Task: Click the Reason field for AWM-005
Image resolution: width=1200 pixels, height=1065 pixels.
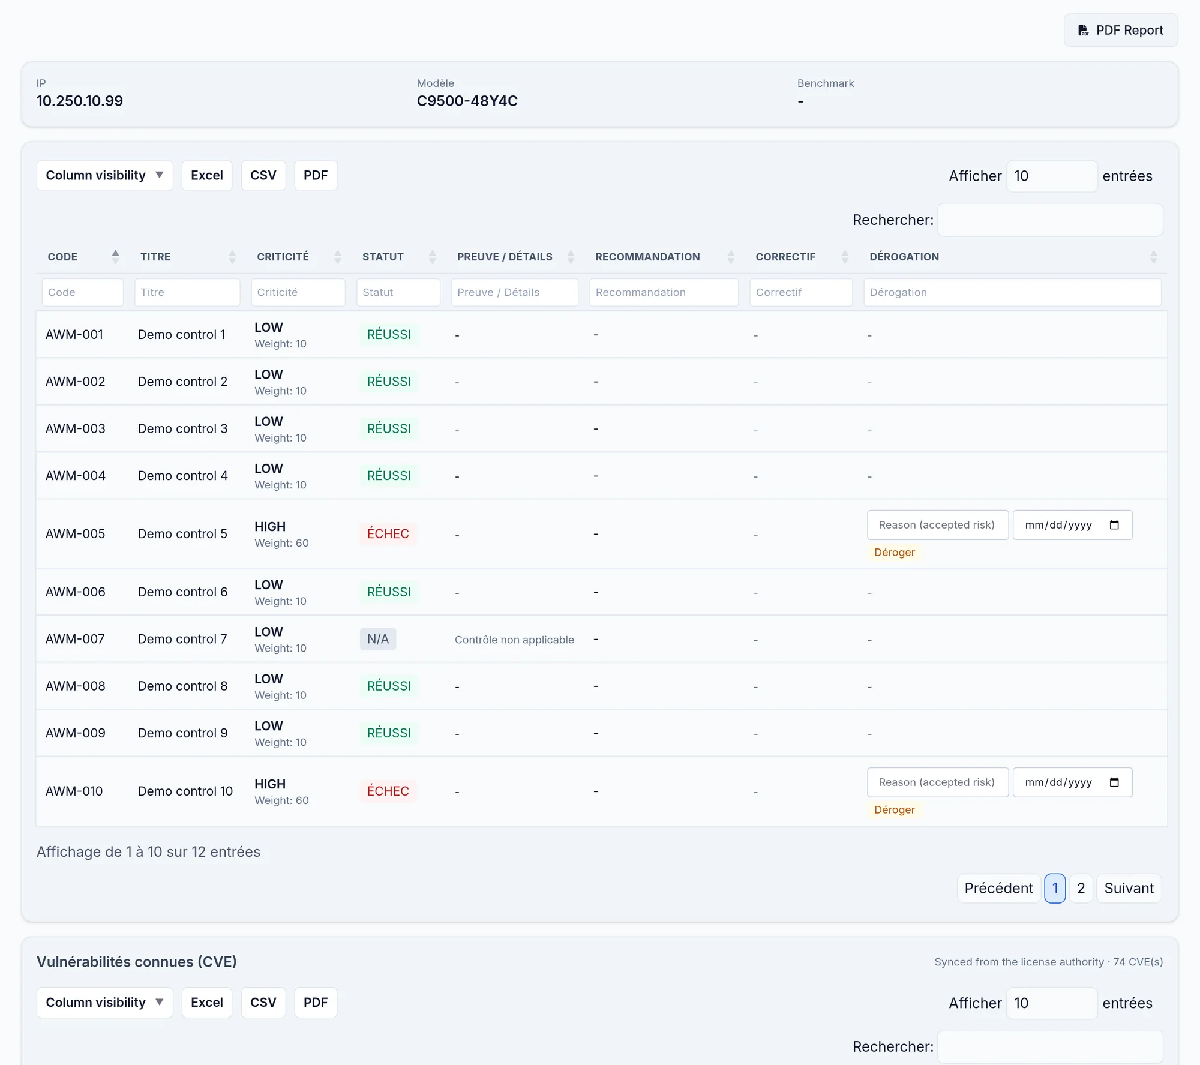Action: (x=938, y=525)
